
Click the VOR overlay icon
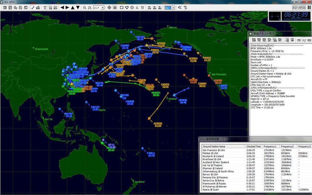pos(149,8)
